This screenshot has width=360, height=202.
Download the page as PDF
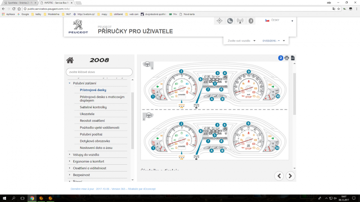tap(293, 58)
